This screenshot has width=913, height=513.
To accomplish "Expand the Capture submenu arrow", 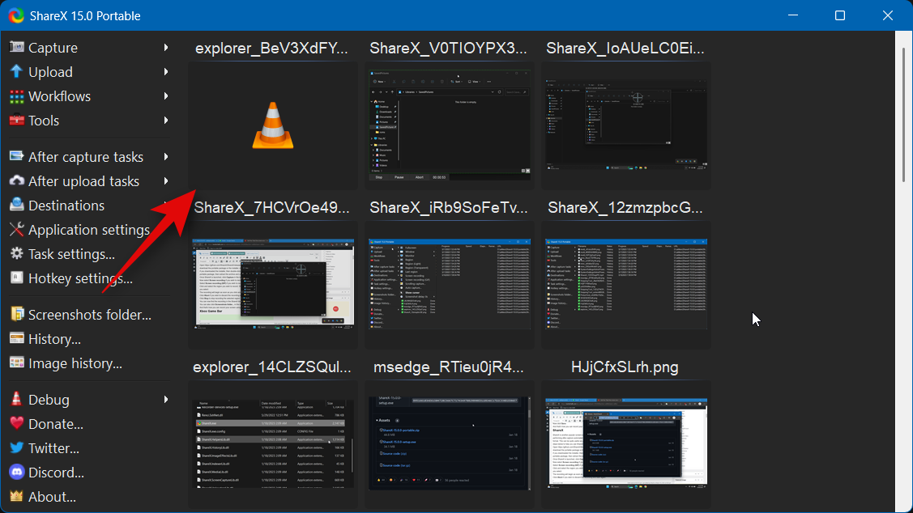I will [165, 48].
